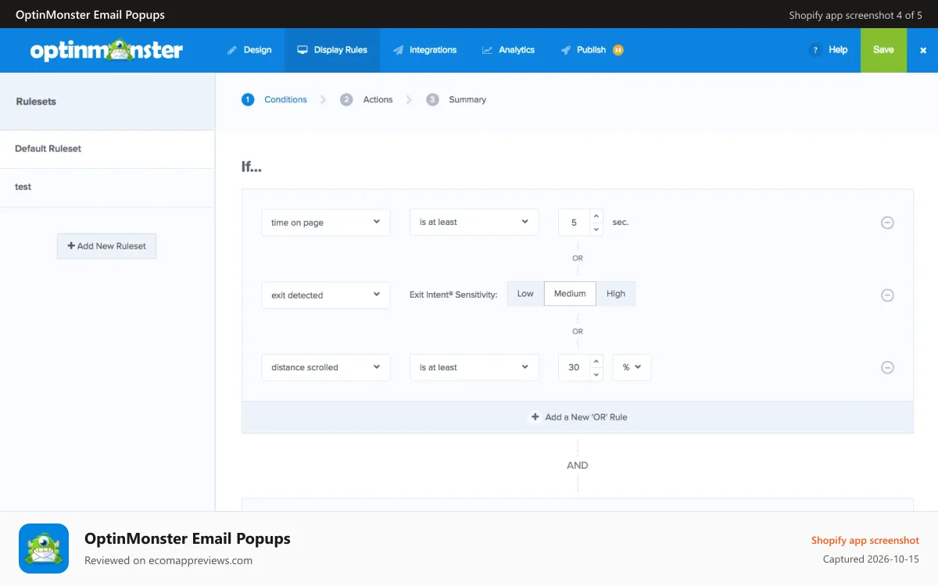Screen dimensions: 938x586
Task: Click 'Captured 2026-10-15' text
Action: (x=871, y=559)
